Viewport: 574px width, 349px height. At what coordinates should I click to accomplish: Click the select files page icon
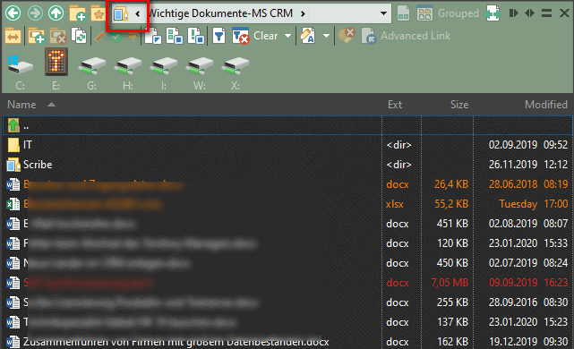(x=153, y=36)
